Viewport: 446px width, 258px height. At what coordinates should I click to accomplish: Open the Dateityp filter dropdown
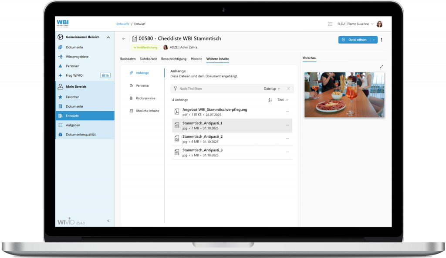point(272,88)
